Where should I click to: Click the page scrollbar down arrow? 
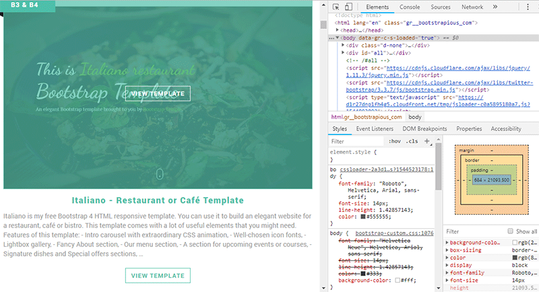point(323,288)
